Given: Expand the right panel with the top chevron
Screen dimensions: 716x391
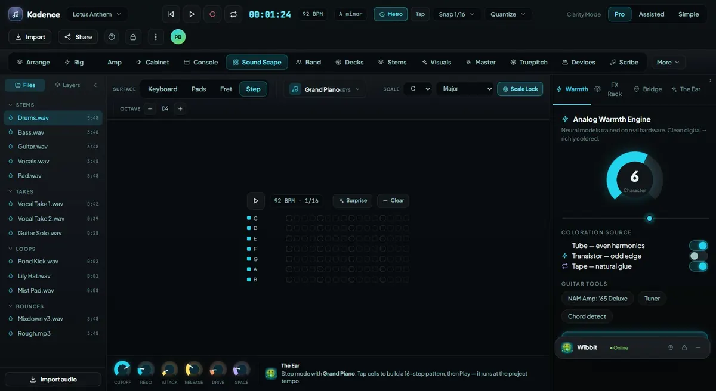Looking at the screenshot, I should 710,80.
